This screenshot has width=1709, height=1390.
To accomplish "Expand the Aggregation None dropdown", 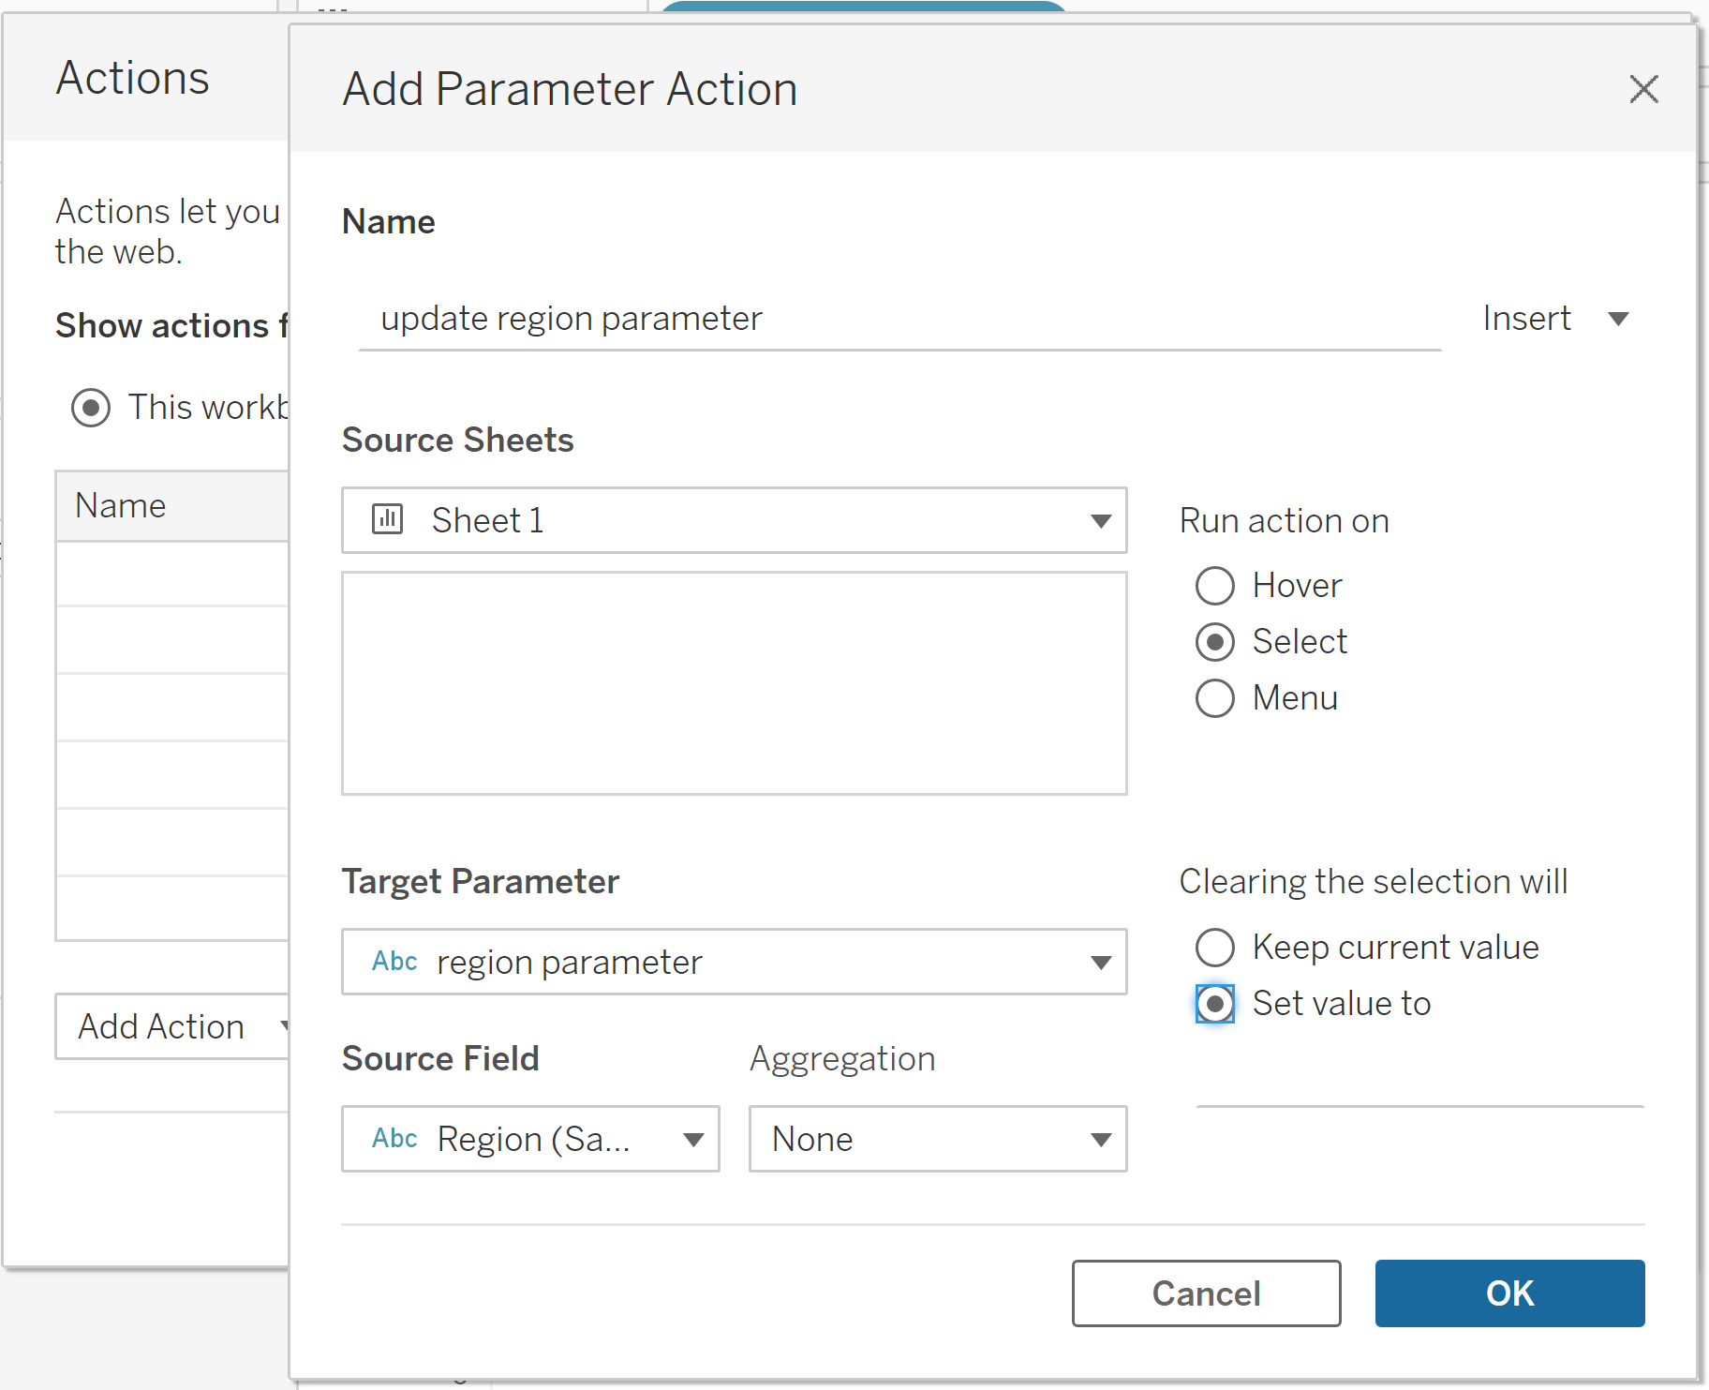I will pos(1101,1140).
